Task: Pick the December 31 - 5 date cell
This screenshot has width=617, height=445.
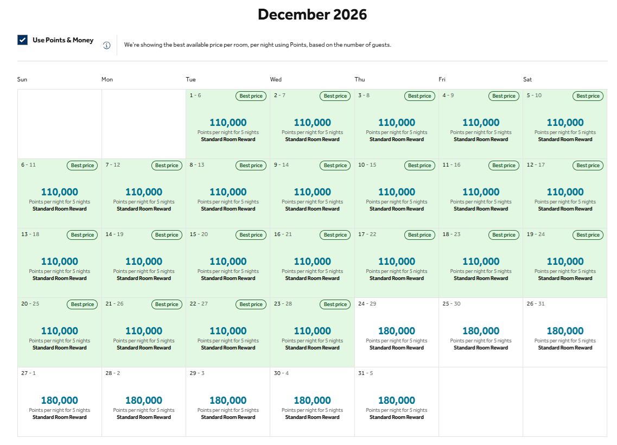Action: click(x=397, y=402)
